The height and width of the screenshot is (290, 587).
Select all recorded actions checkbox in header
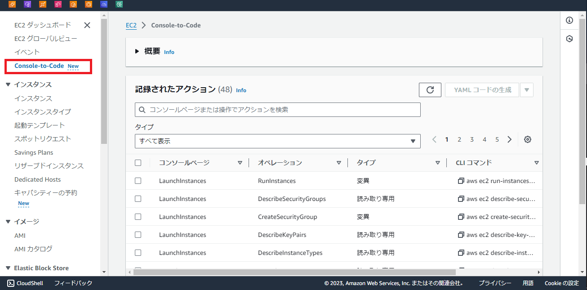(138, 163)
